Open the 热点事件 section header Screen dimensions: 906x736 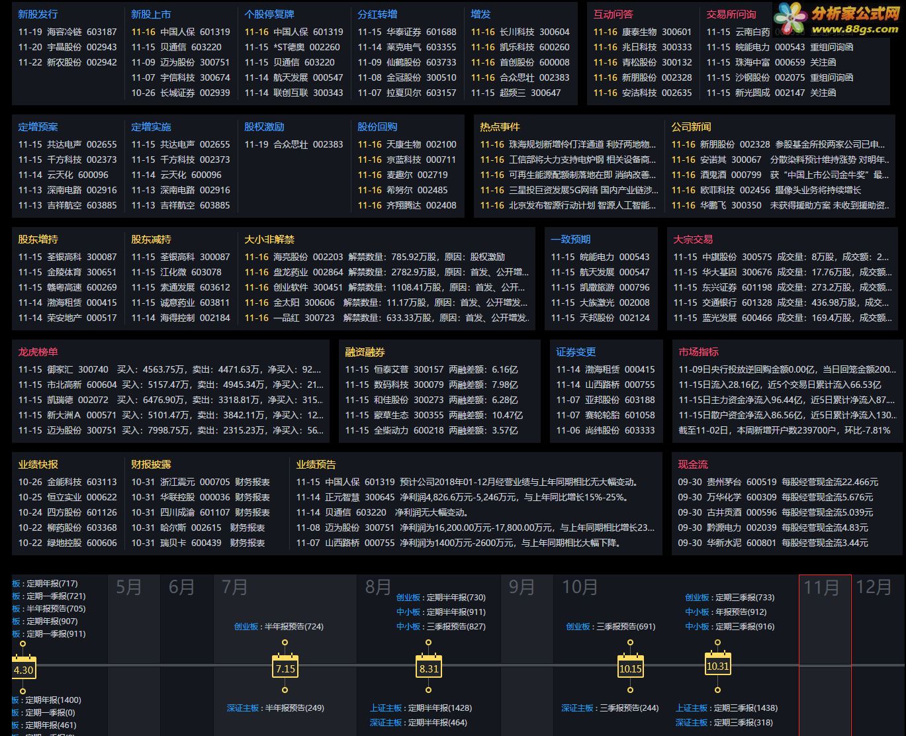pos(500,126)
